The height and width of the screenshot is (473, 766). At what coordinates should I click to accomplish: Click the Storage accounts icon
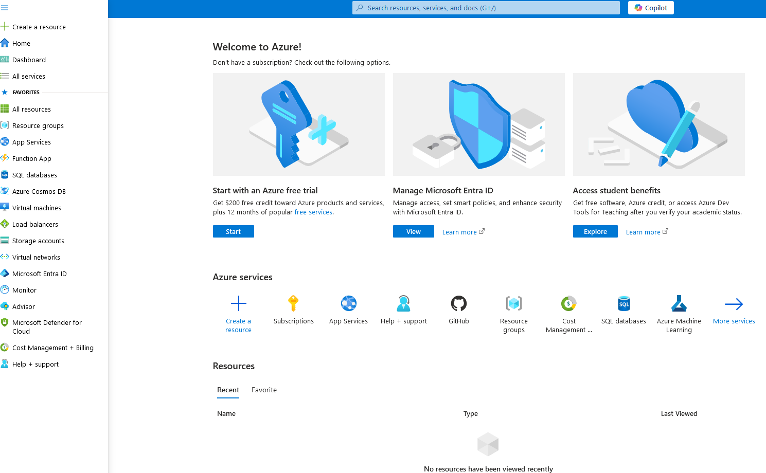click(x=5, y=240)
